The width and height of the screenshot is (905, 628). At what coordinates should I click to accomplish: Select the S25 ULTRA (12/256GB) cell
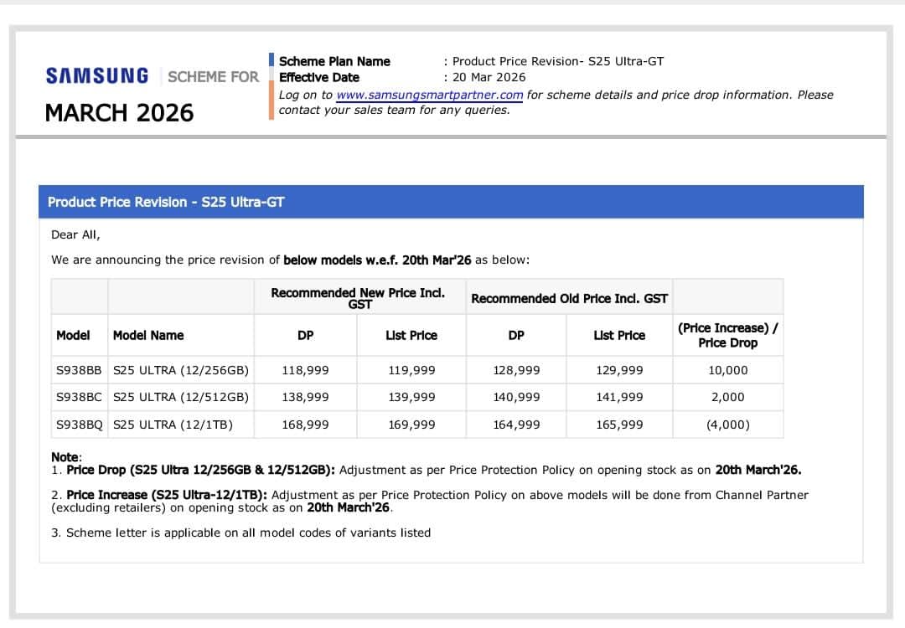point(180,370)
